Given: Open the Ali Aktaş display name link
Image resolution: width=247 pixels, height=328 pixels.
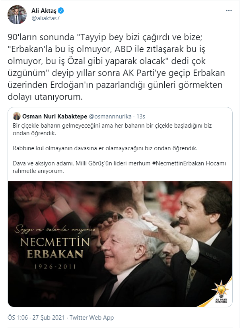Looking at the screenshot, I should (44, 10).
